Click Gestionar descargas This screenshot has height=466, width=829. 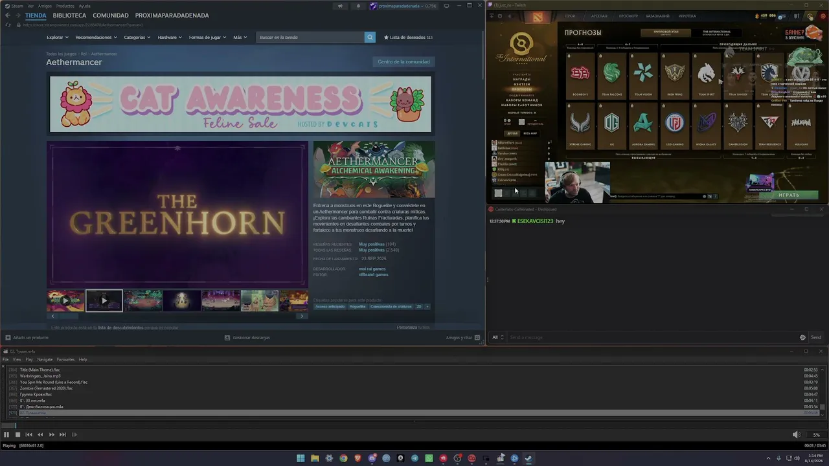pos(247,337)
